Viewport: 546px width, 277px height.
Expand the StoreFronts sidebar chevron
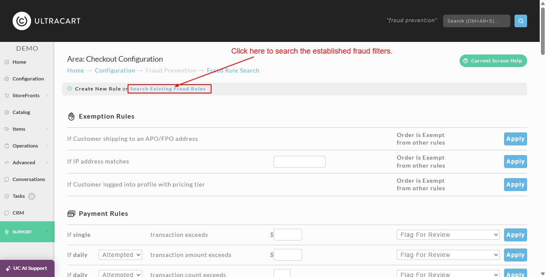click(x=47, y=96)
